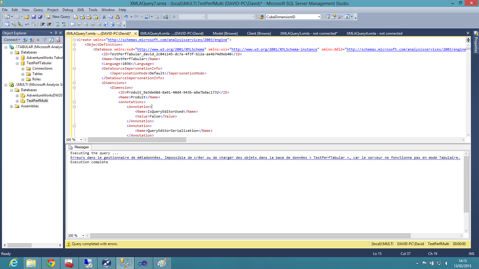This screenshot has height=269, width=479.
Task: Open the editor zoom 100 % dropdown
Action: tap(81, 140)
